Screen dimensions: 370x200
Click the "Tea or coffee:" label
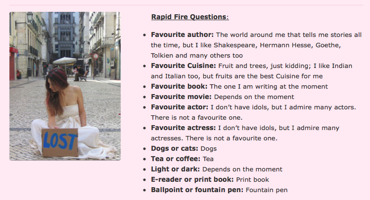[x=176, y=159]
